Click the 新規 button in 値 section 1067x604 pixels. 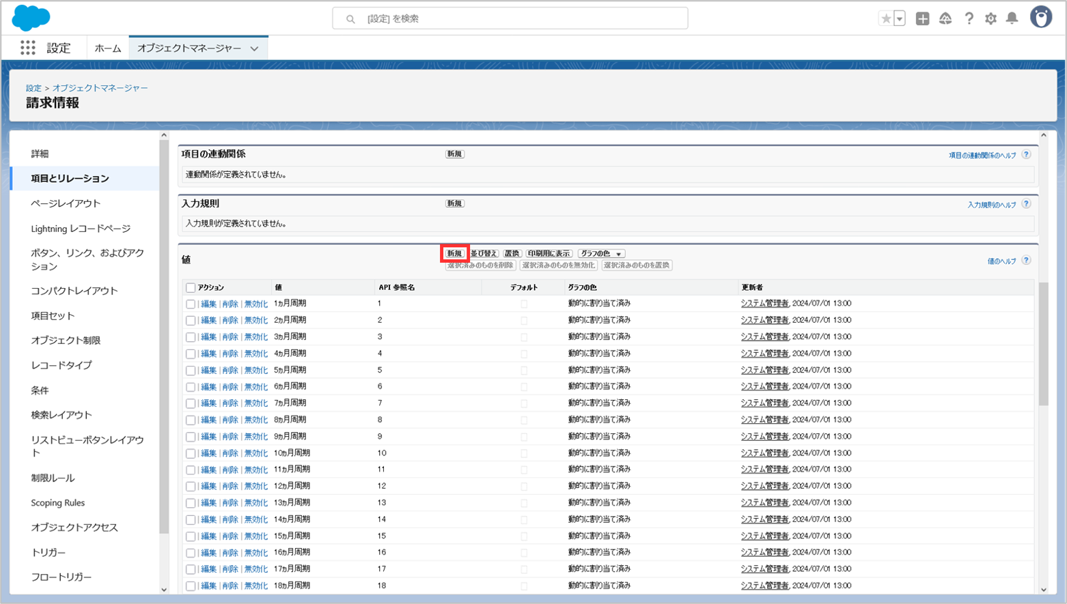coord(454,254)
